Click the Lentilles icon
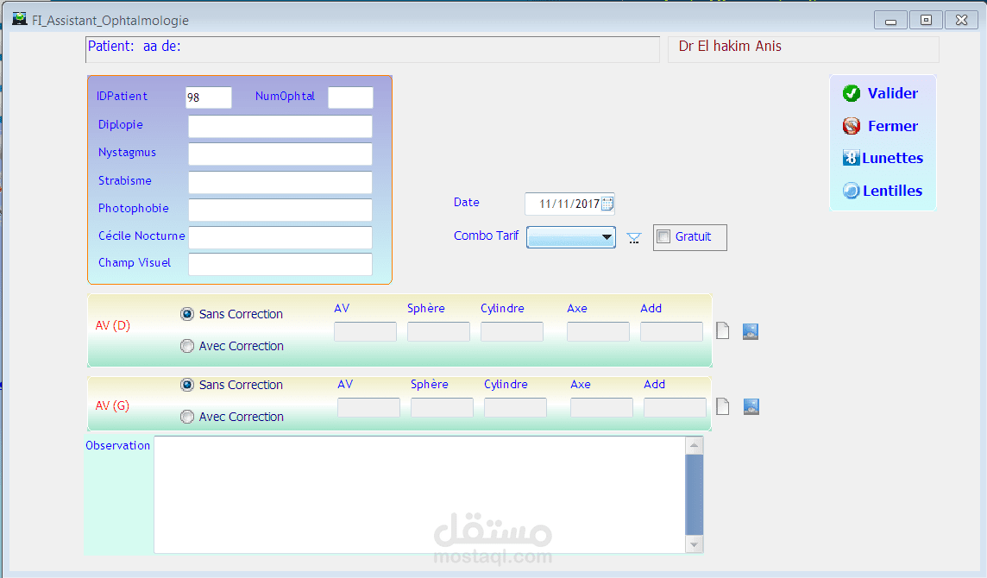This screenshot has width=987, height=578. pyautogui.click(x=851, y=190)
